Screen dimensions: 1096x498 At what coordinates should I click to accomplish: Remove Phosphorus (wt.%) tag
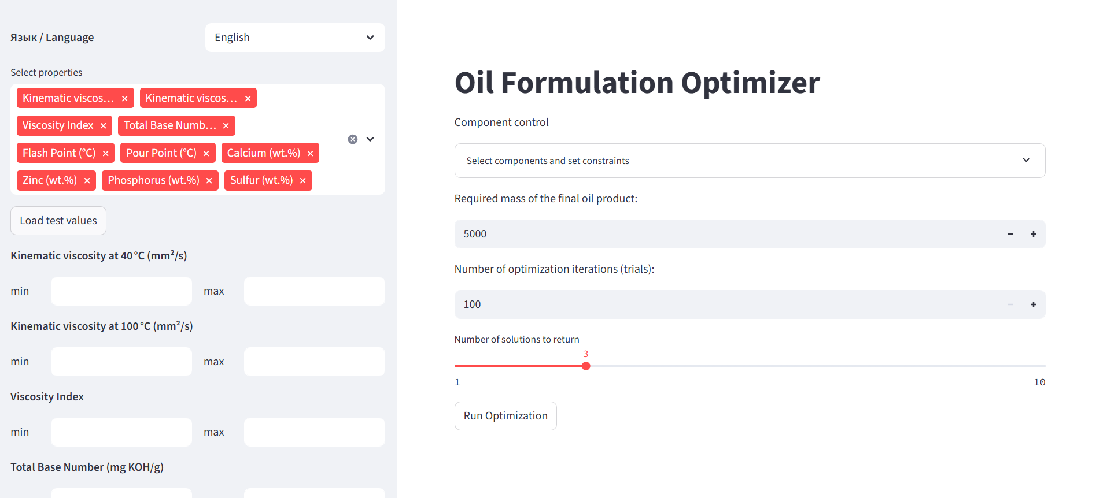[x=209, y=181]
